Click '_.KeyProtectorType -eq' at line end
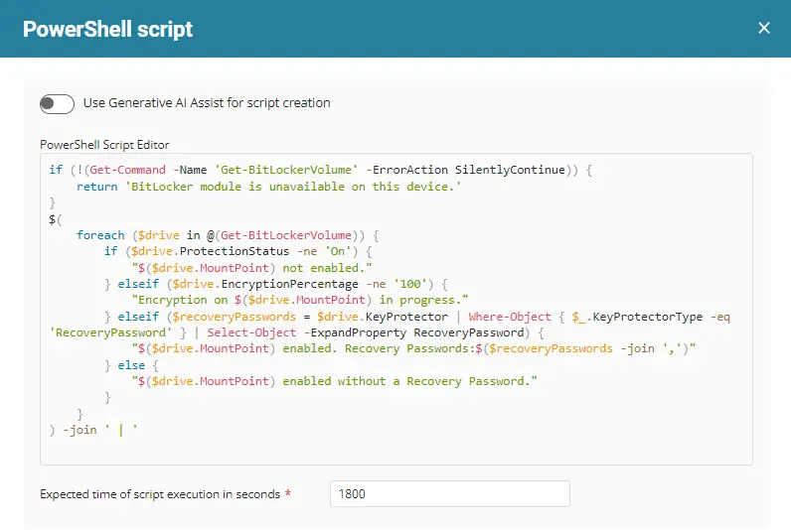Image resolution: width=791 pixels, height=530 pixels. click(651, 317)
